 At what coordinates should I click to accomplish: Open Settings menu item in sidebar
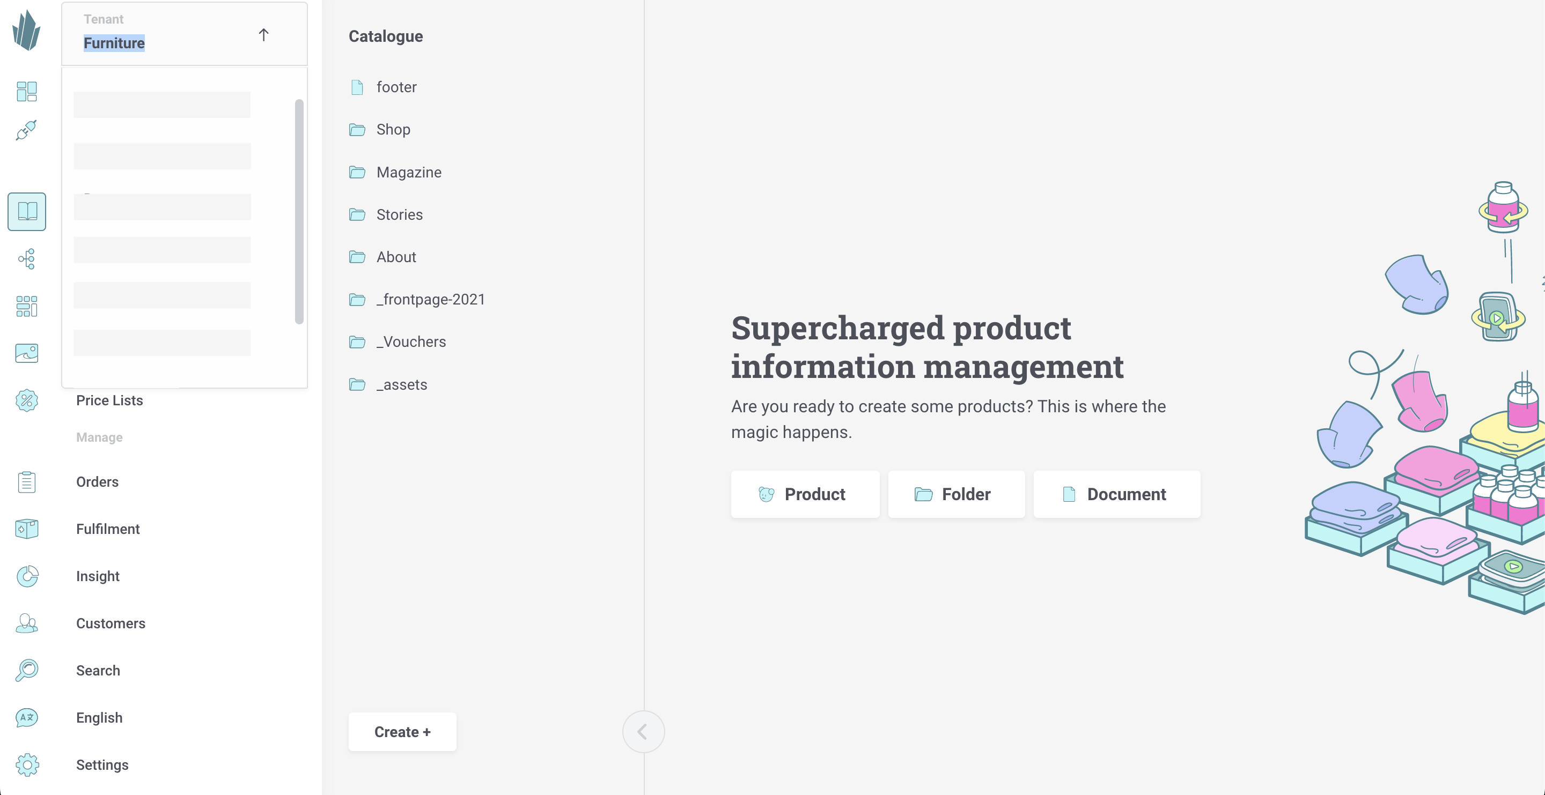[x=101, y=764]
